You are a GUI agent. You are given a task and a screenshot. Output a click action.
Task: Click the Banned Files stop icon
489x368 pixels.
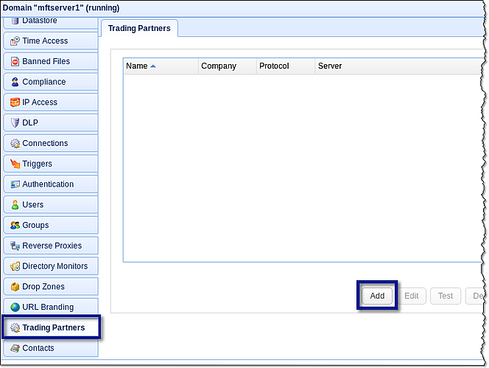(15, 61)
